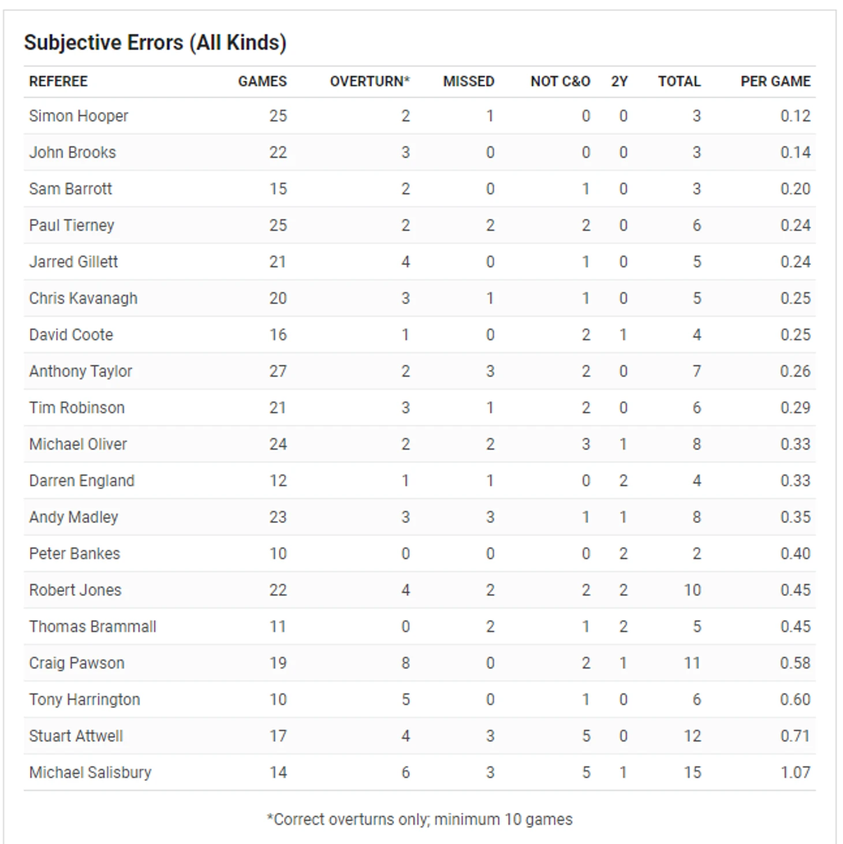Screen dimensions: 843x844
Task: Select the Simon Hooper row name
Action: [x=79, y=116]
